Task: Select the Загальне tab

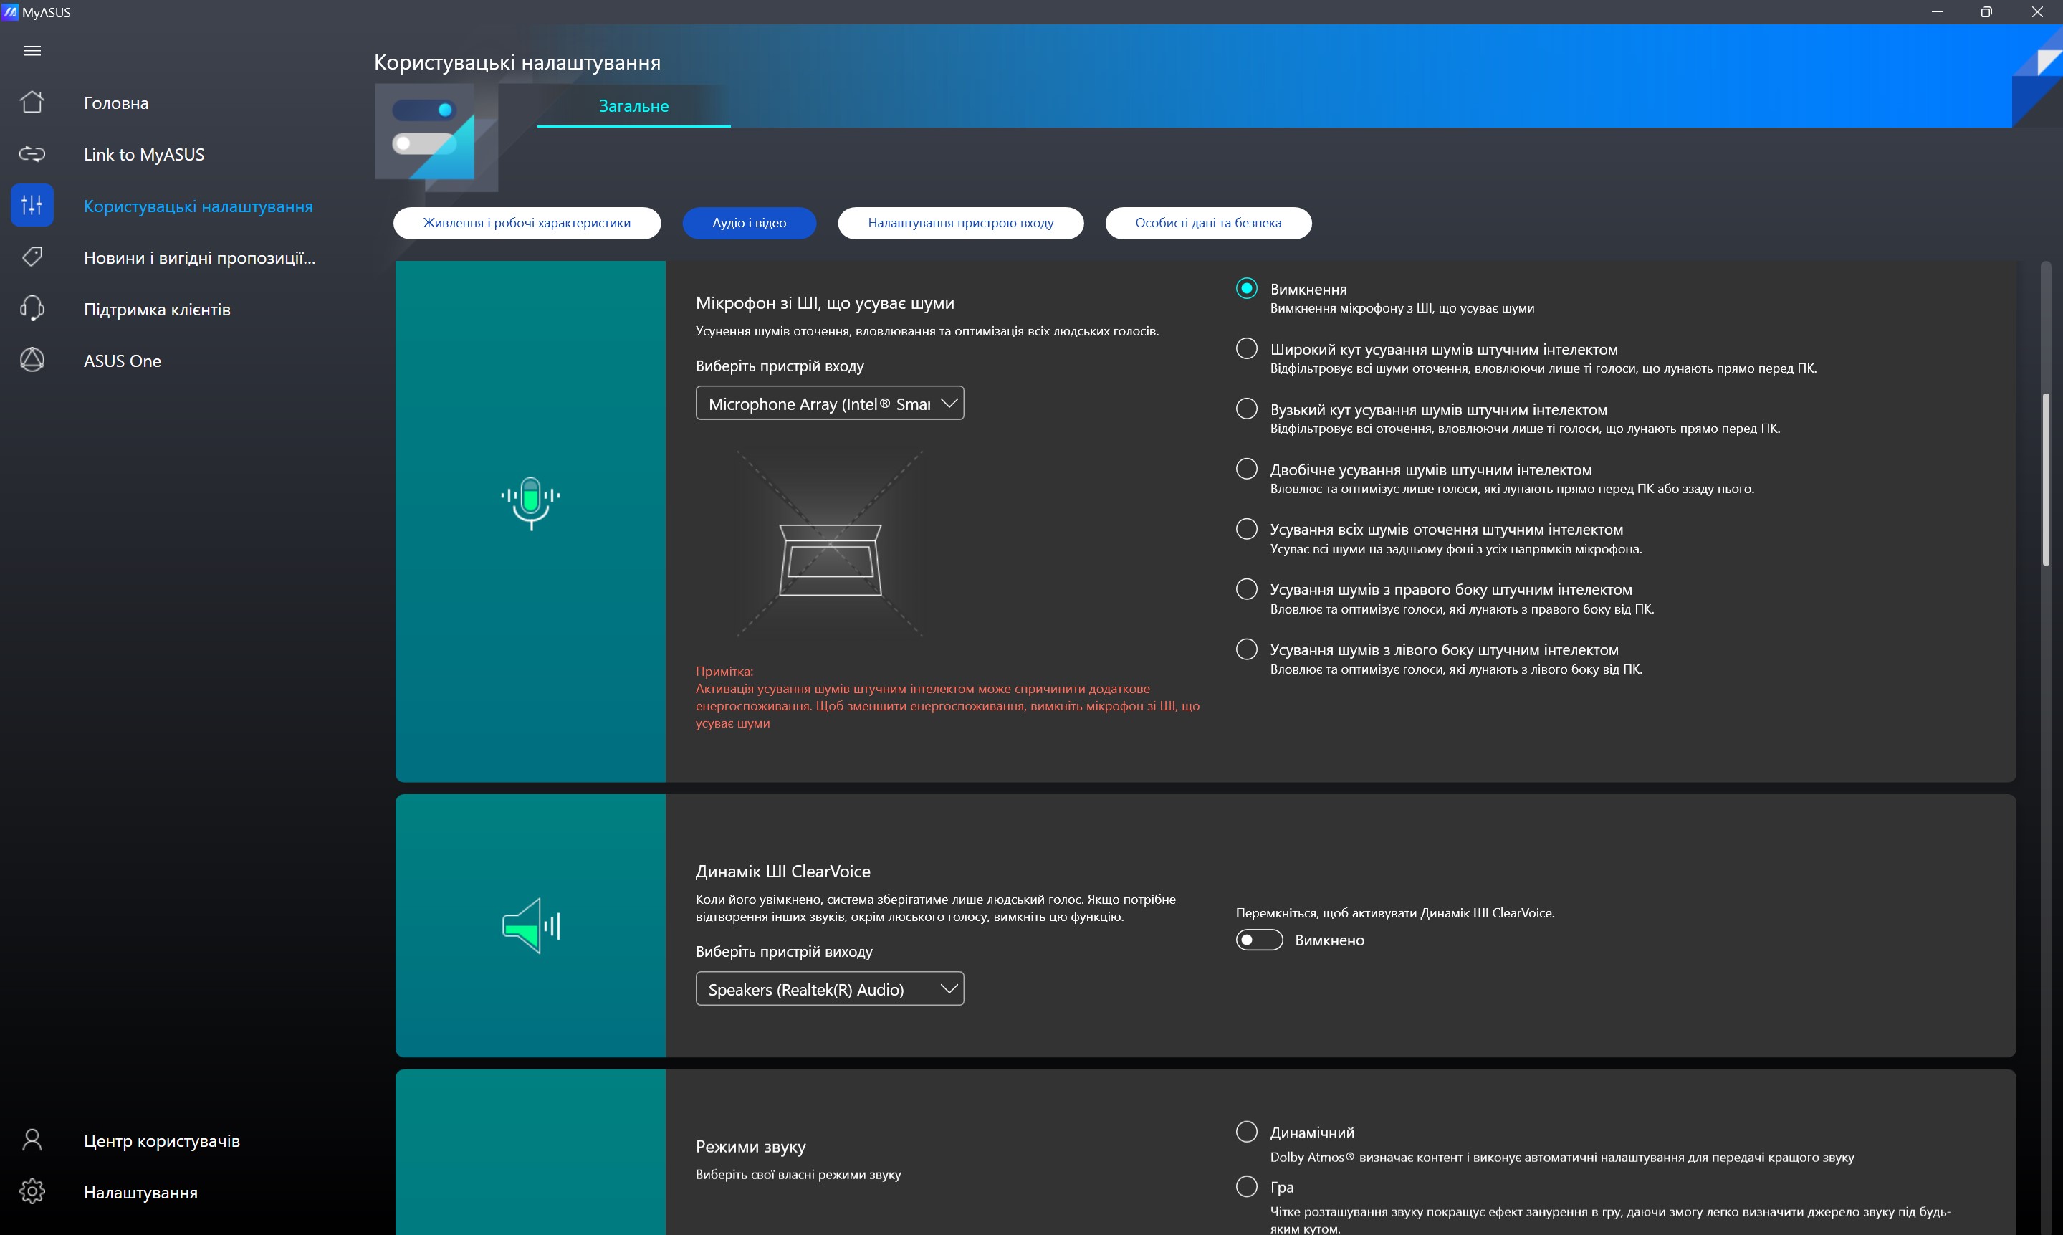Action: click(x=634, y=107)
